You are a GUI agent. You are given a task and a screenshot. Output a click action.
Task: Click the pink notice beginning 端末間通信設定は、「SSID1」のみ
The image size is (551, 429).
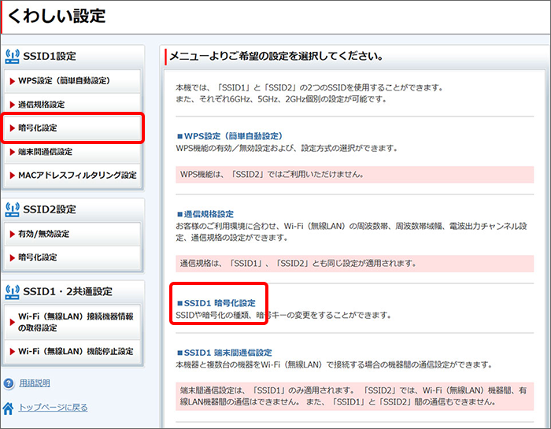click(354, 396)
